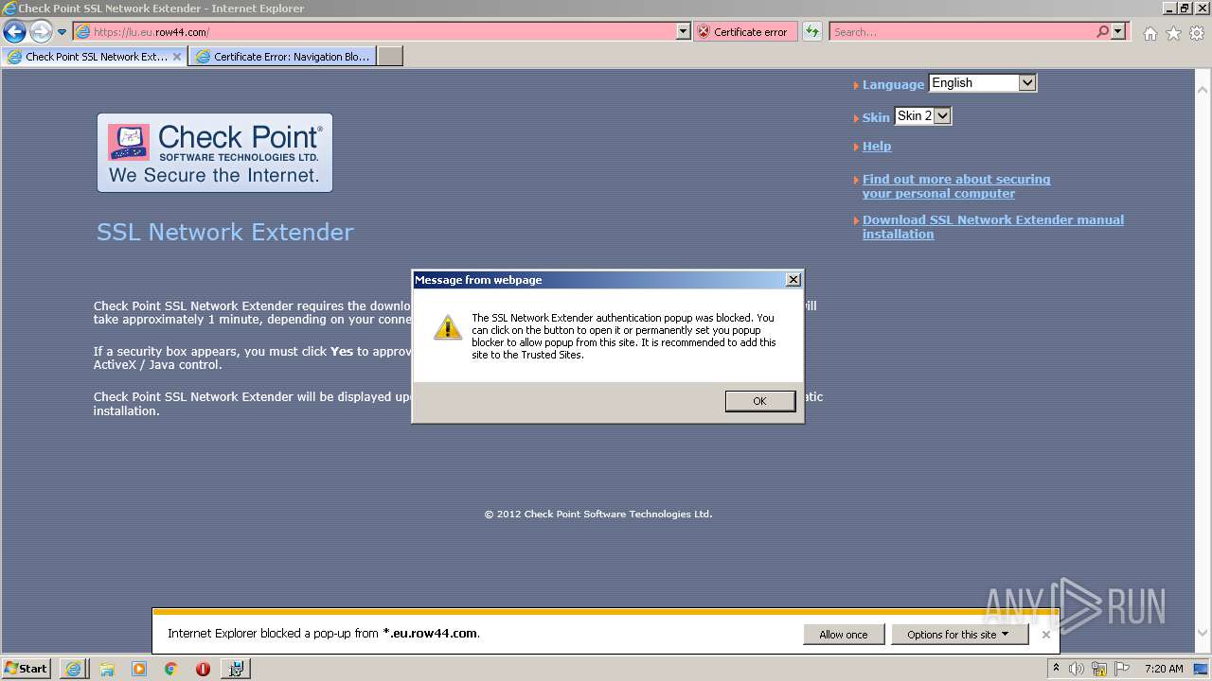Open Internet Explorer taskbar icon

pyautogui.click(x=73, y=669)
